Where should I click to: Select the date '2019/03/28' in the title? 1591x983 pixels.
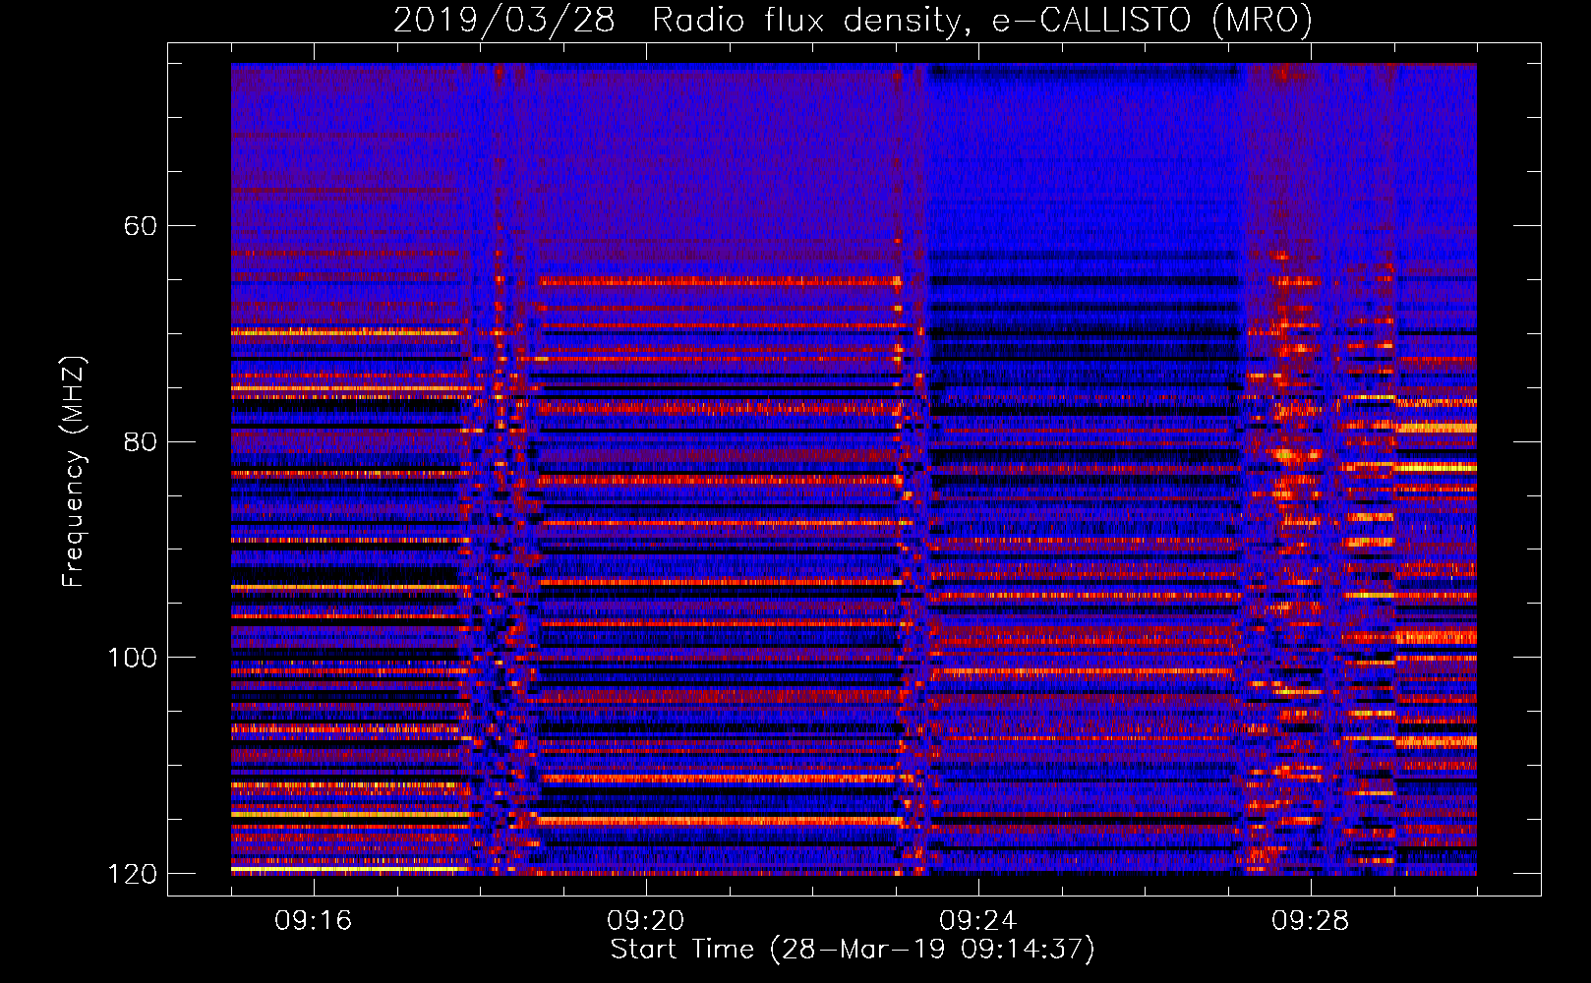(504, 21)
